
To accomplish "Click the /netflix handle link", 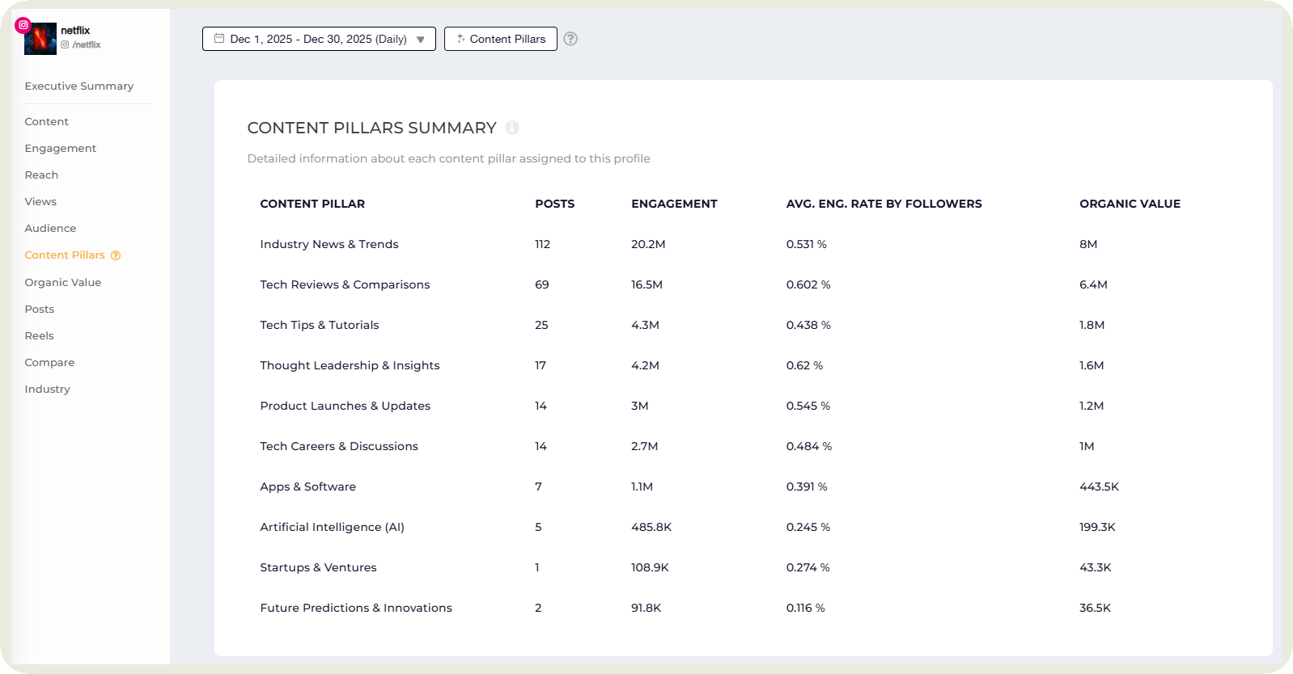I will (x=81, y=45).
